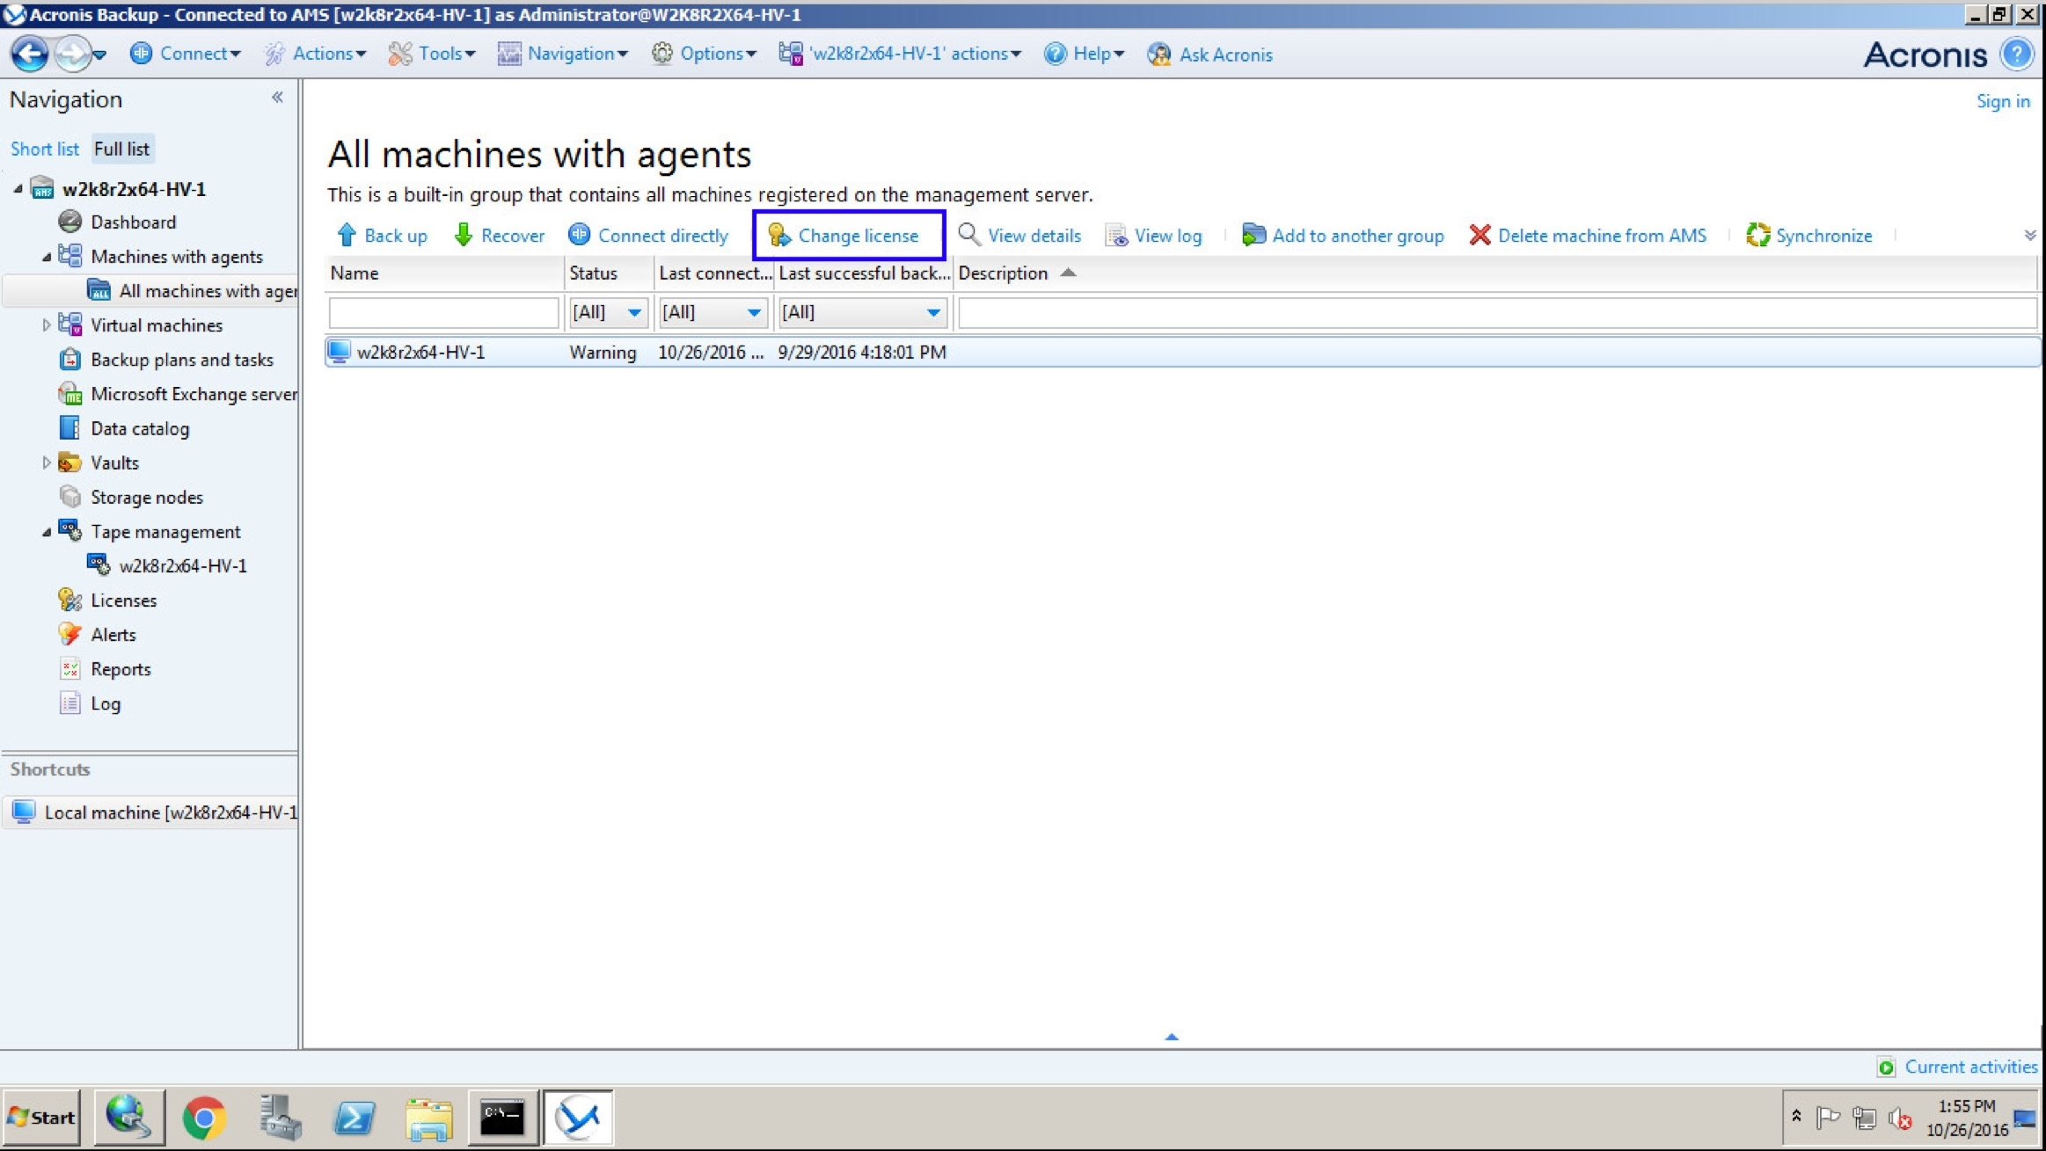Open the Last successful backup filter dropdown
Image resolution: width=2046 pixels, height=1151 pixels.
pos(932,312)
